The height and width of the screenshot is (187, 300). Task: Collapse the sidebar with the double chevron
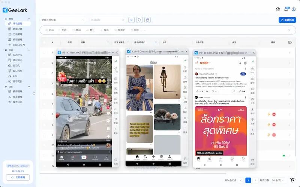[x=34, y=93]
